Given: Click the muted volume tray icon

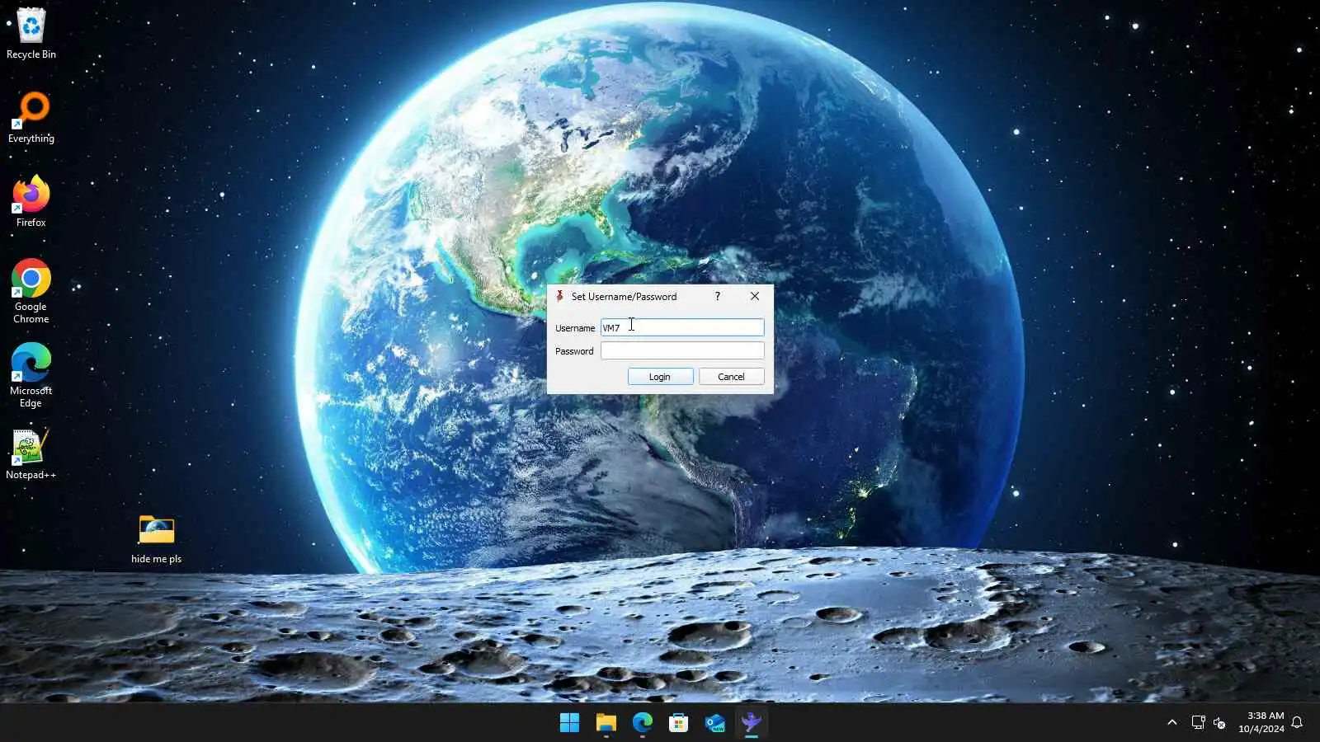Looking at the screenshot, I should (1219, 723).
